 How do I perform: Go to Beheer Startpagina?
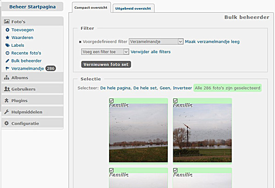[x=33, y=7]
